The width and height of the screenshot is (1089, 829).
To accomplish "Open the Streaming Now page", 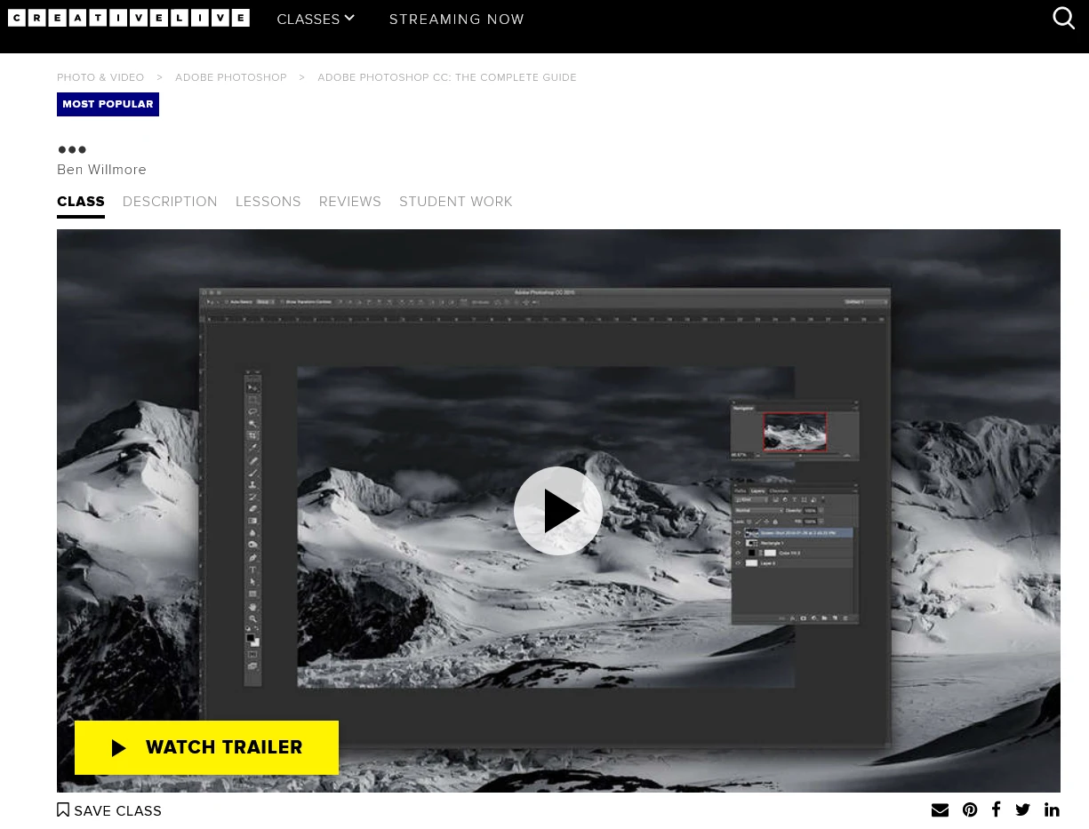I will pyautogui.click(x=457, y=19).
